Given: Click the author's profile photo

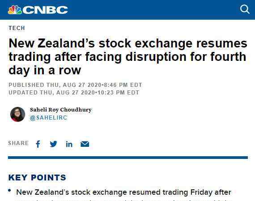Looking at the screenshot, I should (17, 114).
